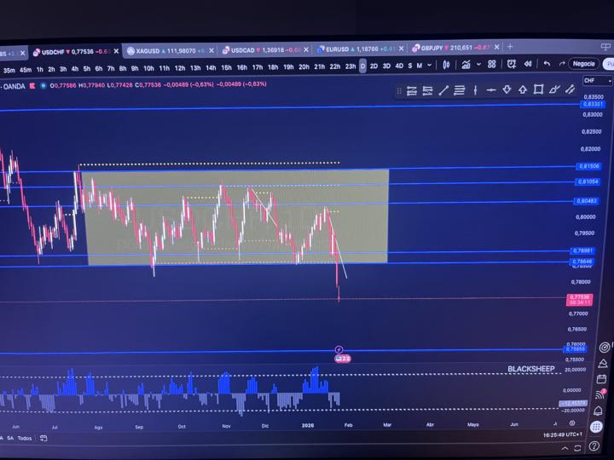Add a new chart tab with plus
The height and width of the screenshot is (460, 614).
(510, 47)
